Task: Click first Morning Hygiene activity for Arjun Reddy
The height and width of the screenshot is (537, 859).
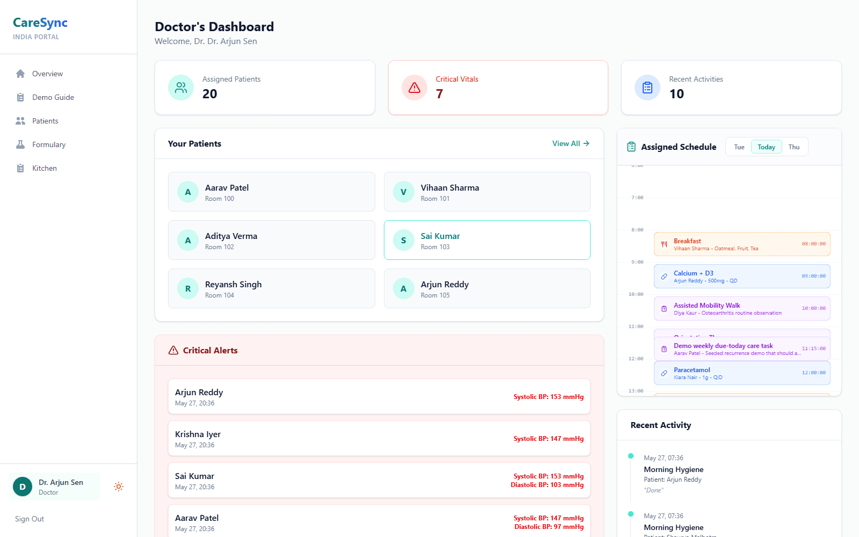Action: (674, 469)
